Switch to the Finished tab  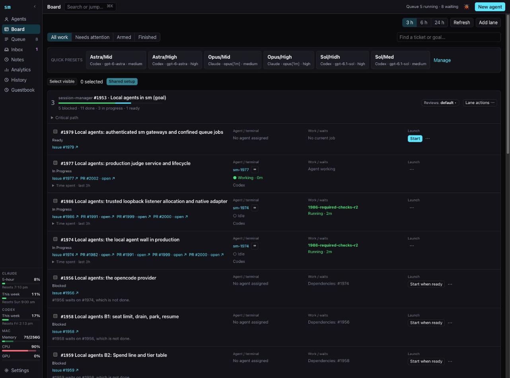point(147,37)
